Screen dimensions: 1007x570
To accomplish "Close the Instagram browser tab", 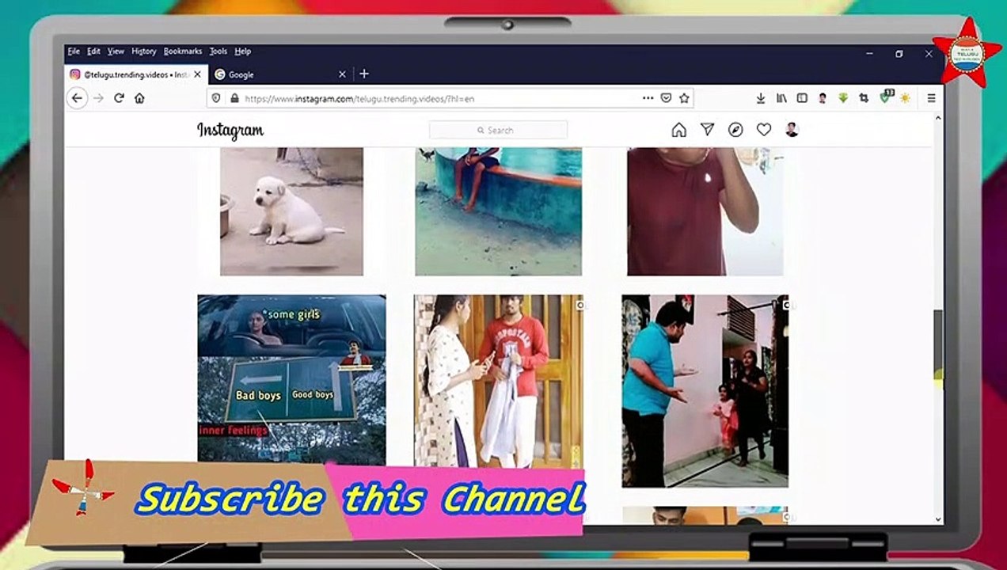I will point(197,74).
